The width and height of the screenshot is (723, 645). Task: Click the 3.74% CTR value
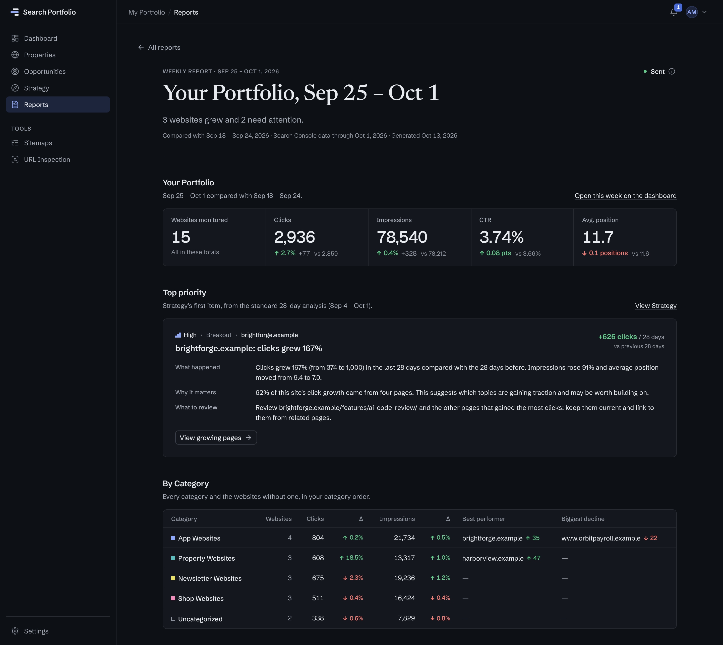point(501,237)
